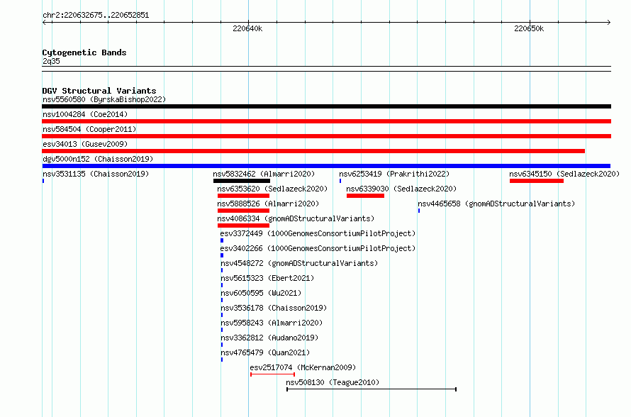Open esv3372449 (1000GenomesConsortiumPilotProject) label
This screenshot has height=417, width=631.
318,233
